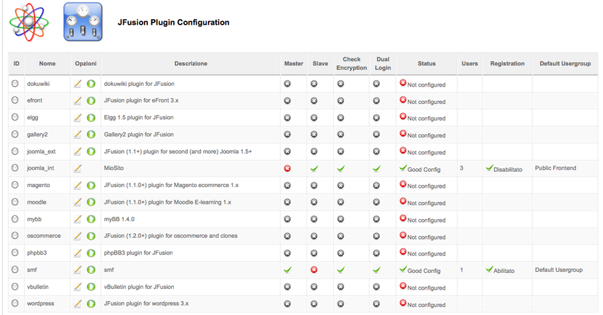Select the magento radio button
603x315 pixels.
(x=15, y=184)
